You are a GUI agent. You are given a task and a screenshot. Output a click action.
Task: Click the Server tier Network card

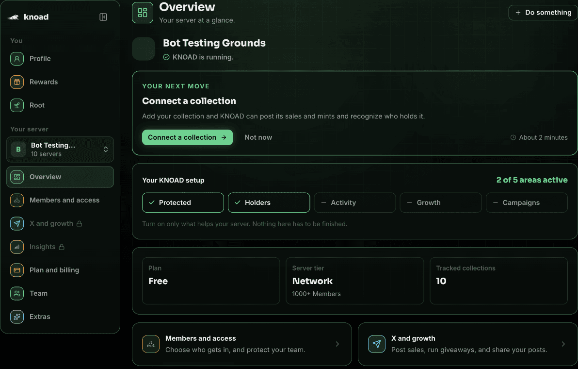coord(354,281)
